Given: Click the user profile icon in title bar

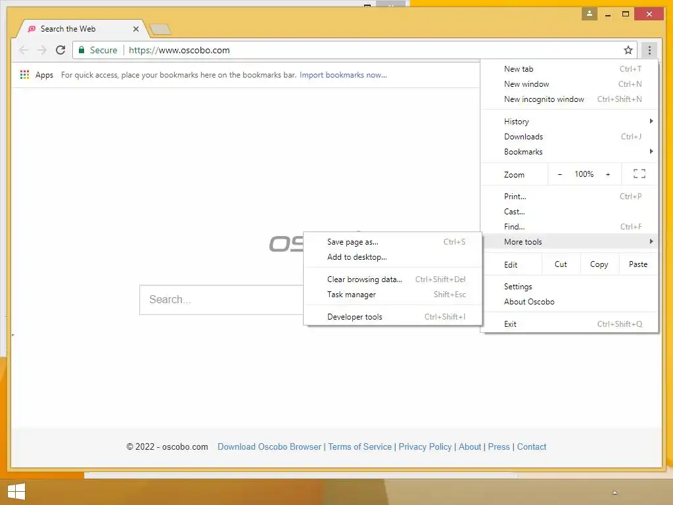Looking at the screenshot, I should coord(590,14).
